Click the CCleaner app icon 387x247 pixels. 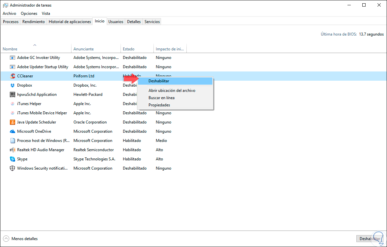click(x=12, y=76)
